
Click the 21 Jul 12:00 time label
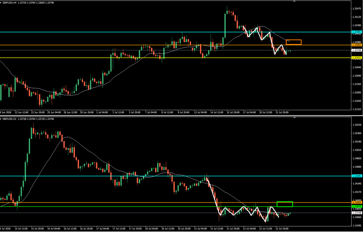(217, 229)
